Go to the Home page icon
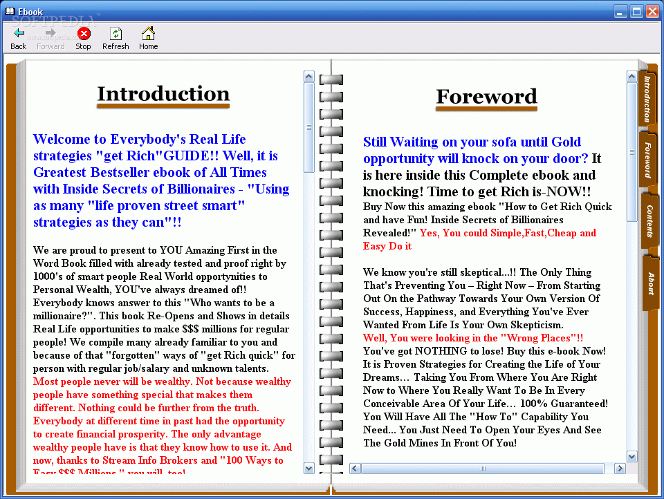The width and height of the screenshot is (664, 499). 148,33
